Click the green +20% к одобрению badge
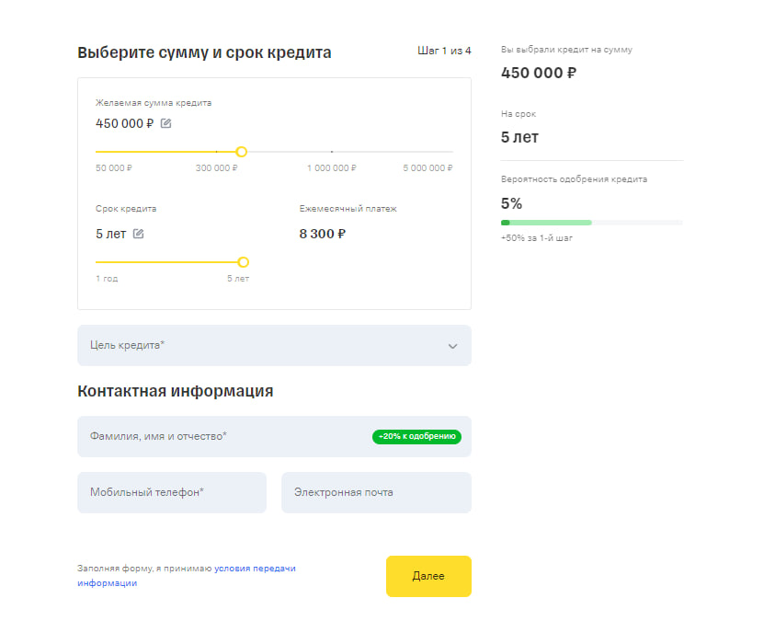Screen dimensions: 775x644 pyautogui.click(x=416, y=437)
